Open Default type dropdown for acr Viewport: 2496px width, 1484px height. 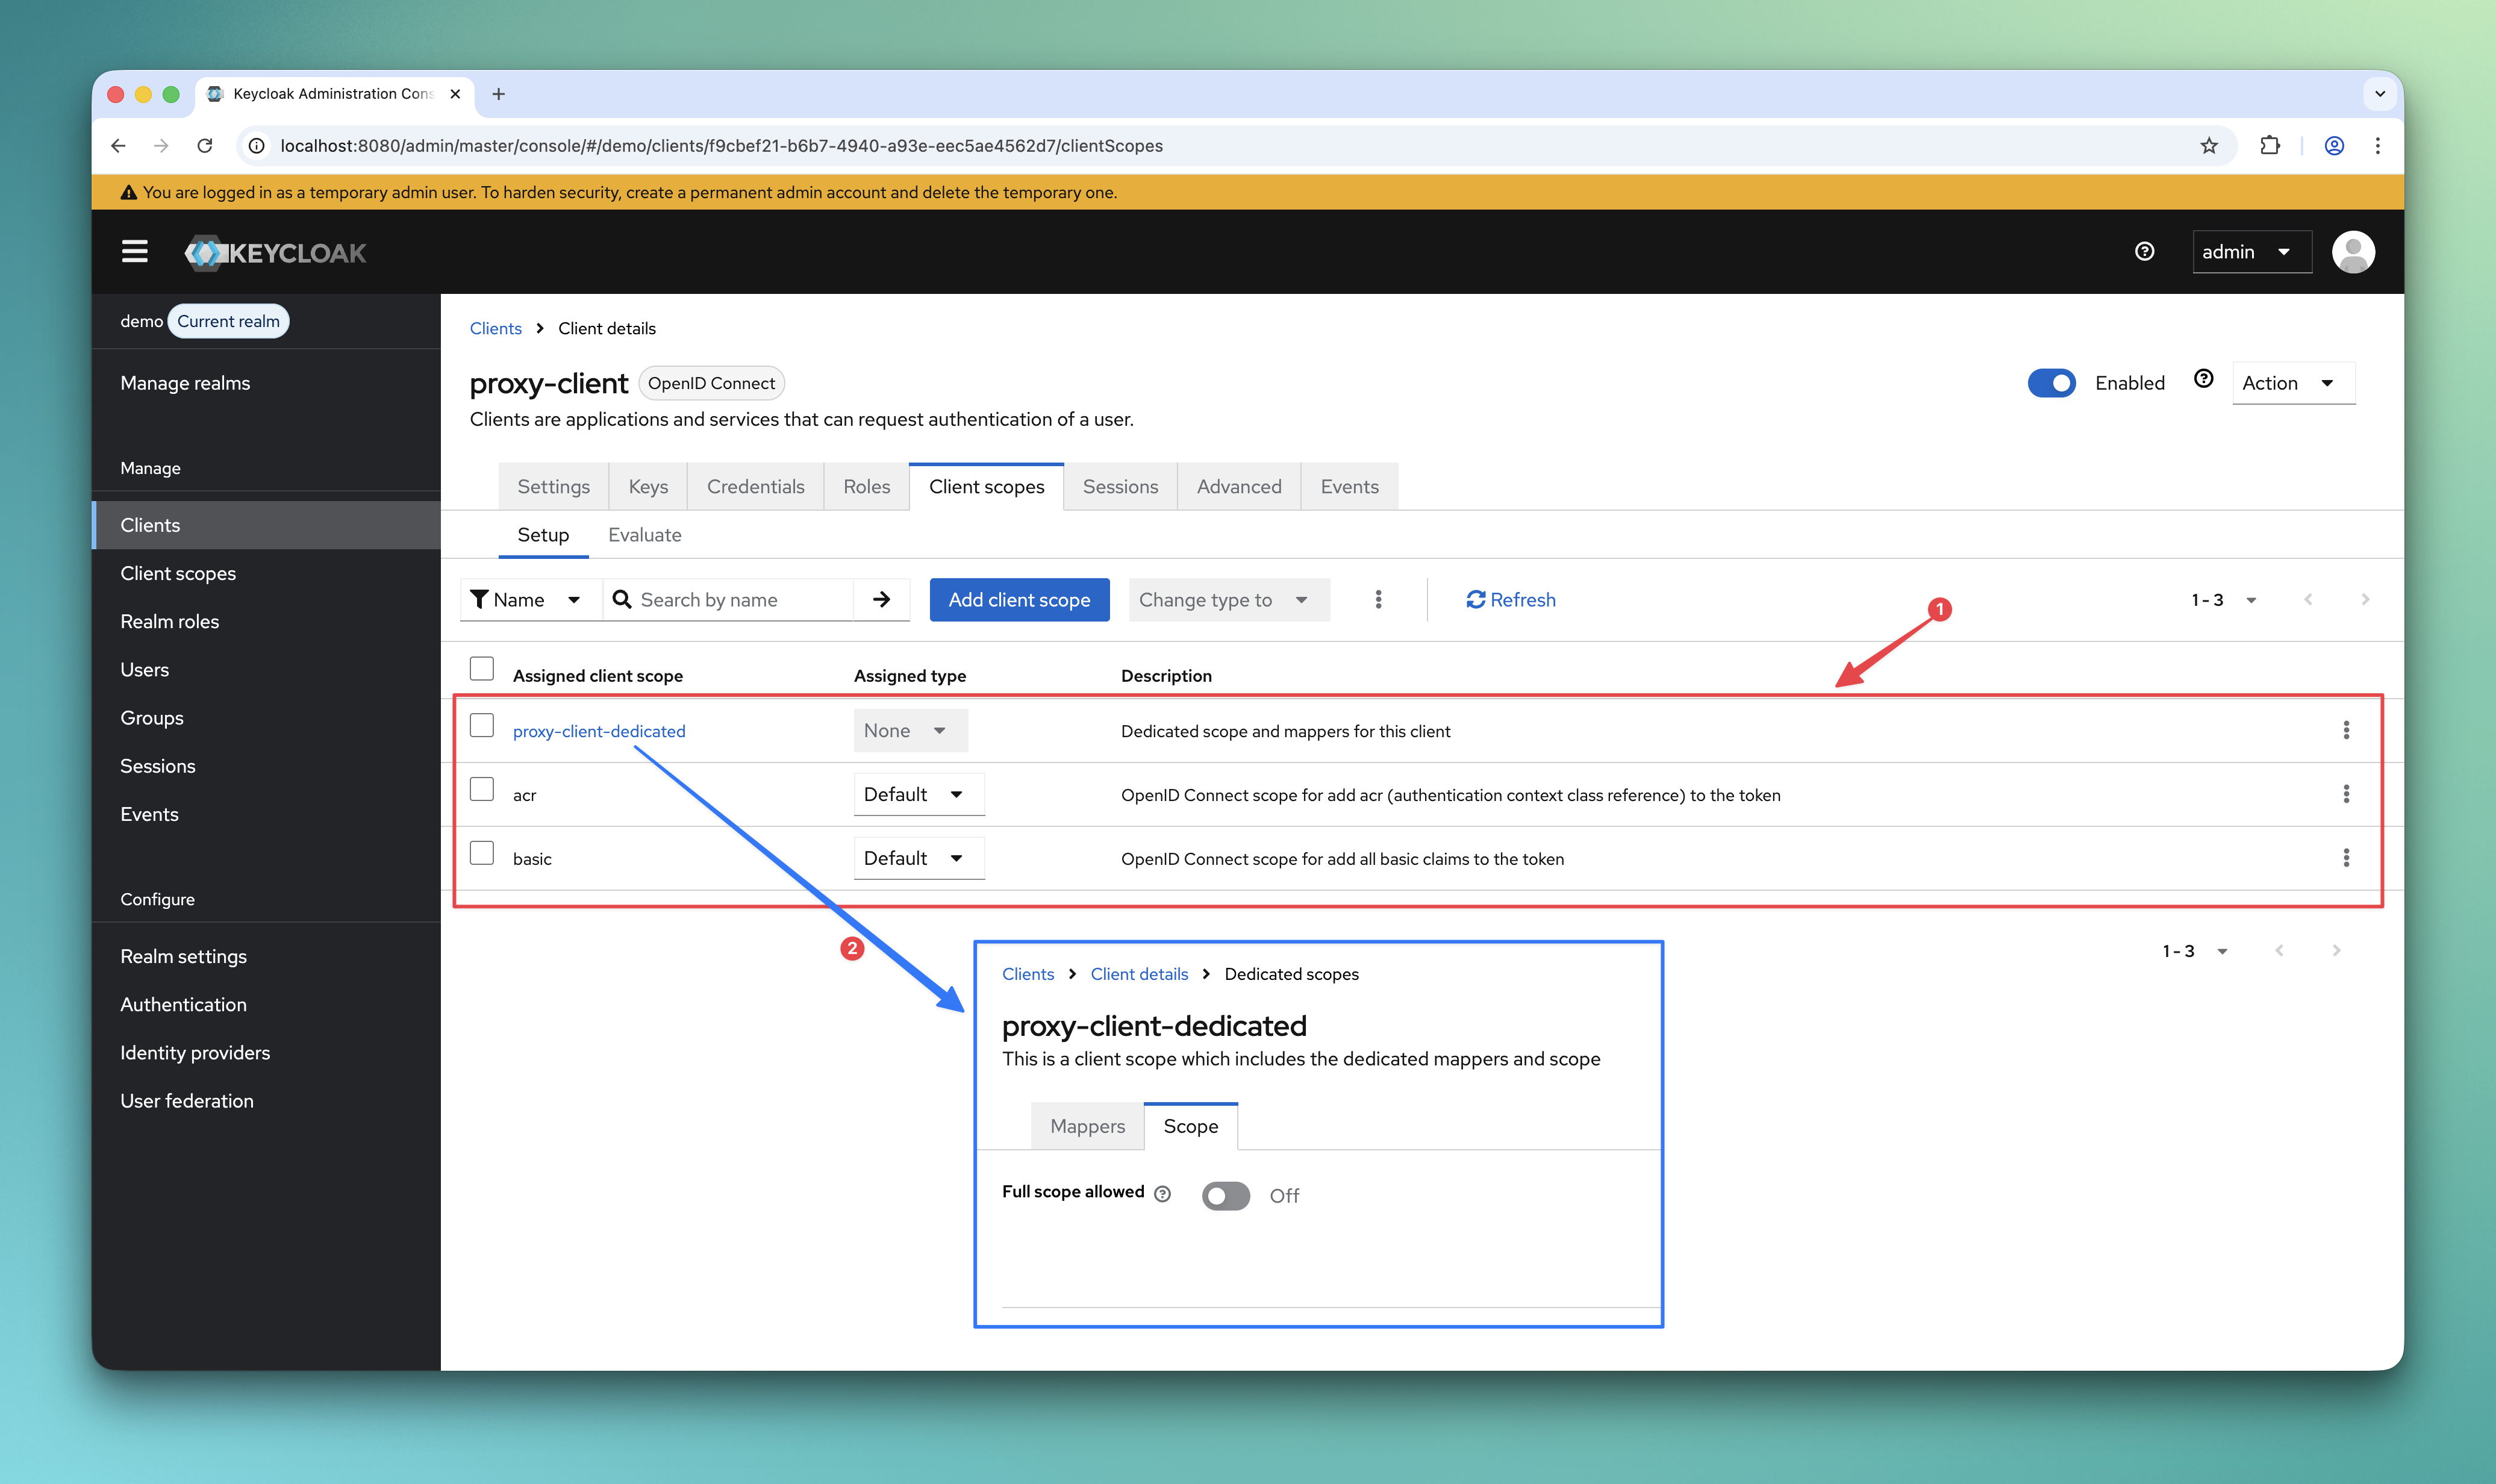(x=919, y=794)
